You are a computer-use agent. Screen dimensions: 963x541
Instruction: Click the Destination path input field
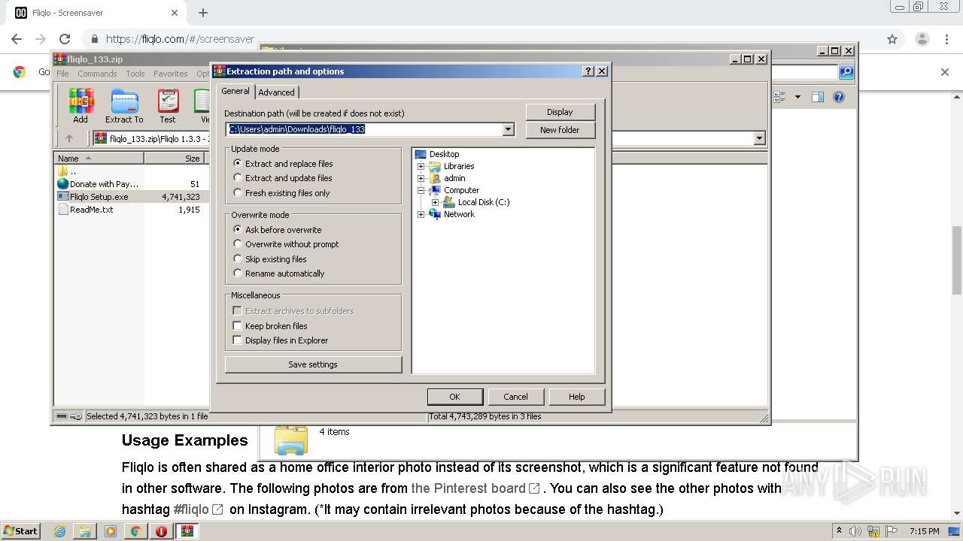(364, 129)
